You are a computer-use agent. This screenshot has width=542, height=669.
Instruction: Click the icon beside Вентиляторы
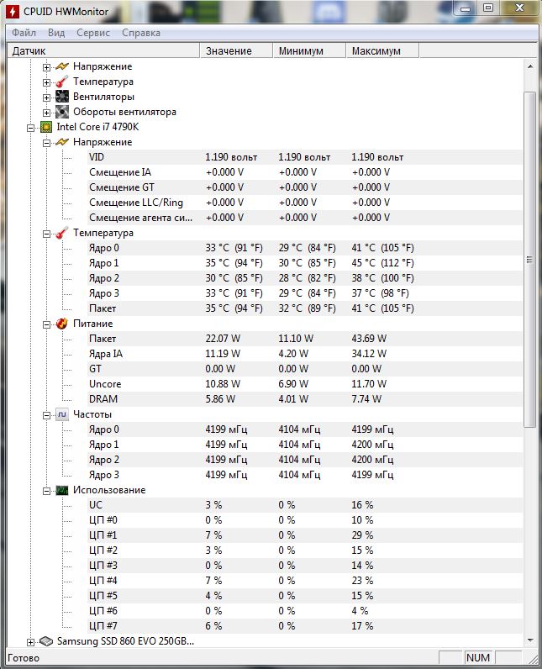click(62, 97)
